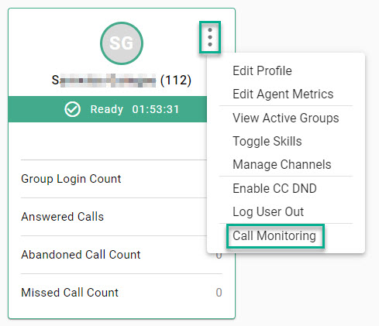Click the agent name with extension (112)
Viewport: 379px width, 326px height.
point(122,81)
